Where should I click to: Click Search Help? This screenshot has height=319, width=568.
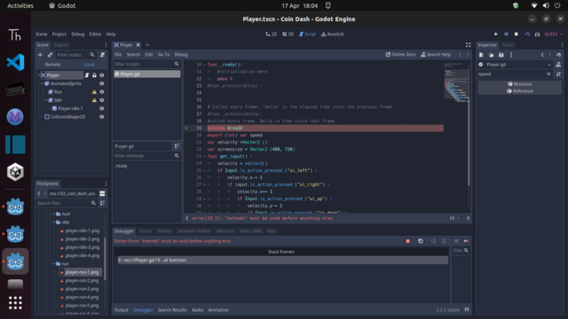[x=436, y=55]
